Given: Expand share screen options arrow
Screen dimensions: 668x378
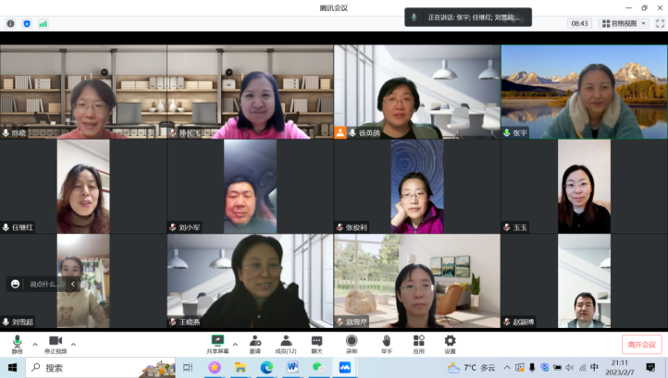Looking at the screenshot, I should click(x=235, y=344).
